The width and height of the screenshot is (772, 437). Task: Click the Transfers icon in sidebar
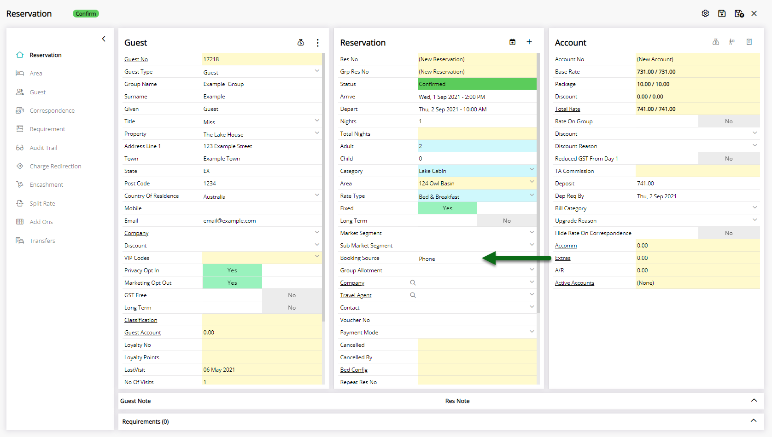tap(20, 241)
